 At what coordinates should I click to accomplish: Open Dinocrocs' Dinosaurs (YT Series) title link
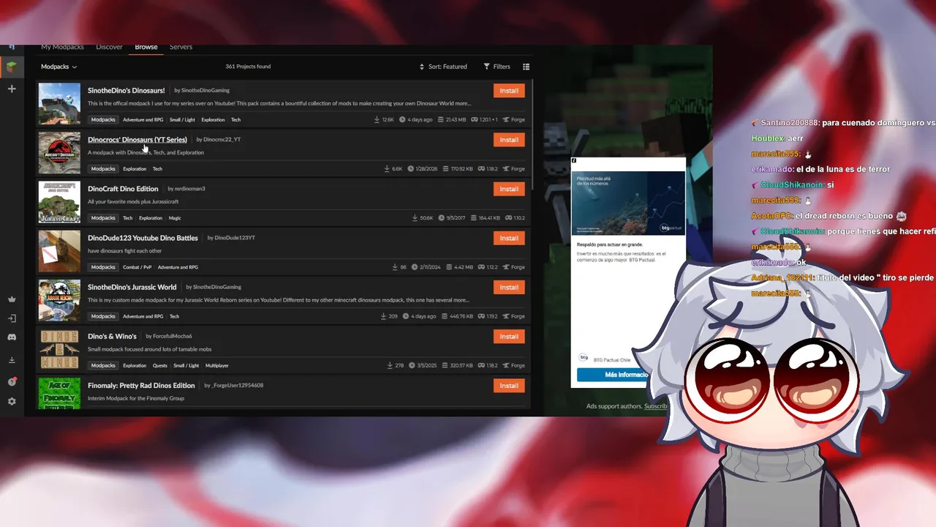click(137, 139)
